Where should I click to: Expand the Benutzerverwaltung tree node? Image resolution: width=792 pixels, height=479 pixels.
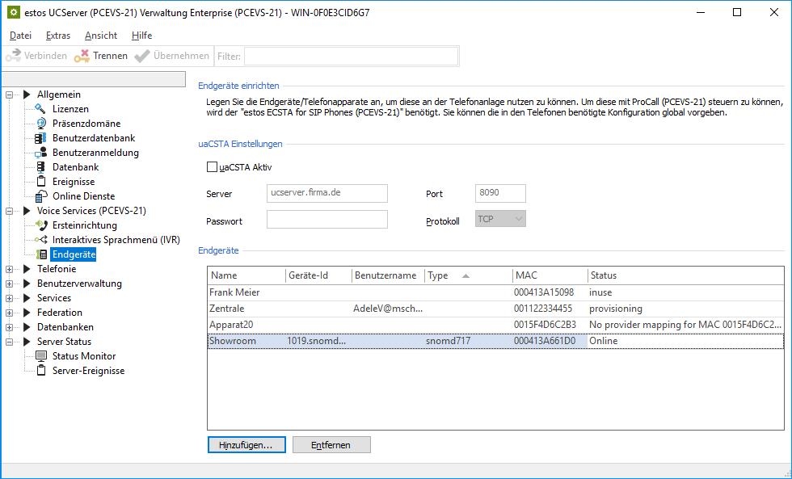[10, 284]
